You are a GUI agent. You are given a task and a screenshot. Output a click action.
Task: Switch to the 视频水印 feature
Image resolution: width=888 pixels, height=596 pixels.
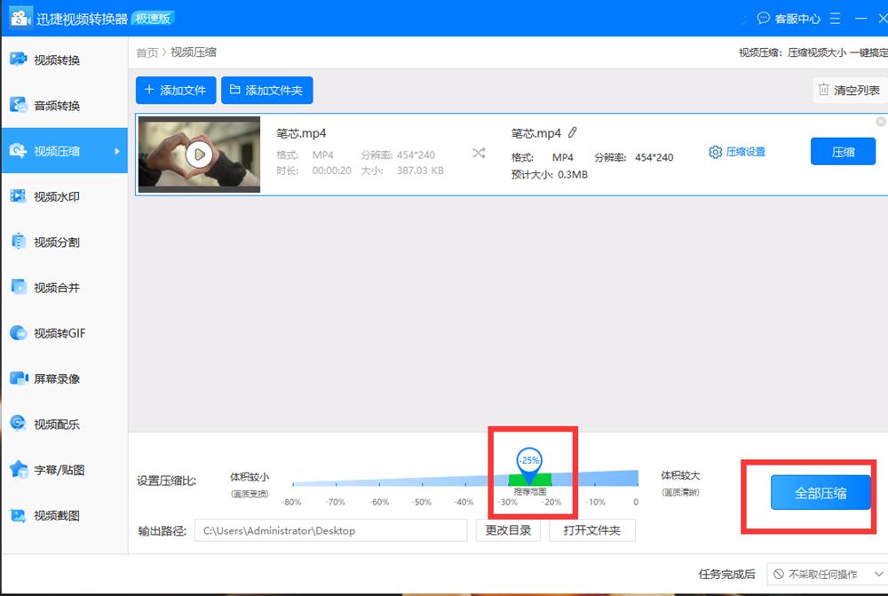tap(53, 196)
